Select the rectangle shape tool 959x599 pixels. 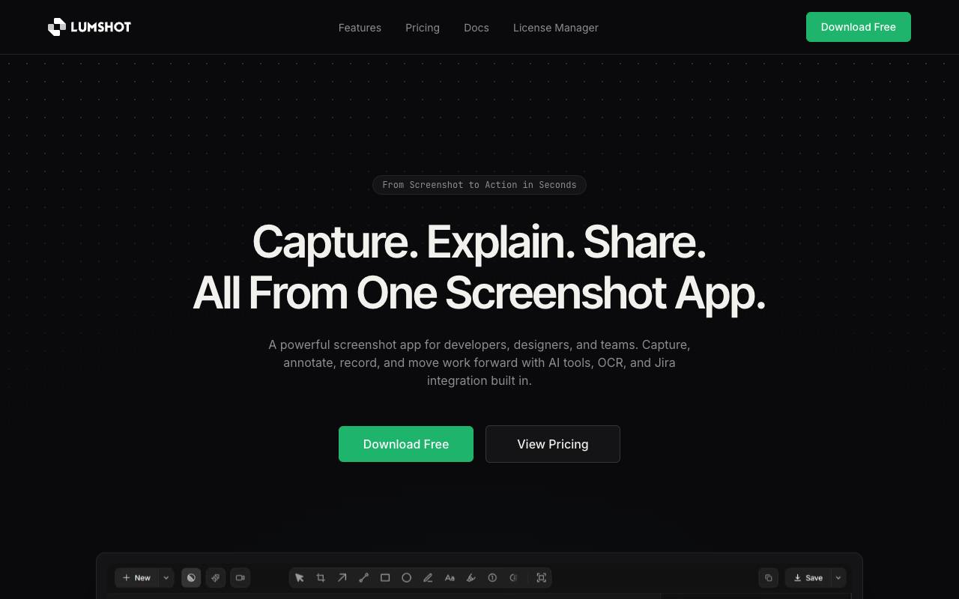385,577
